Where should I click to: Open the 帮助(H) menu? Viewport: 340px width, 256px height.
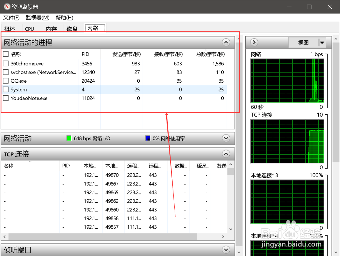tap(64, 18)
